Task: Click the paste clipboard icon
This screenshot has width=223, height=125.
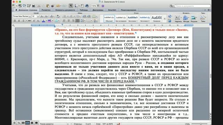Action: [48, 6]
